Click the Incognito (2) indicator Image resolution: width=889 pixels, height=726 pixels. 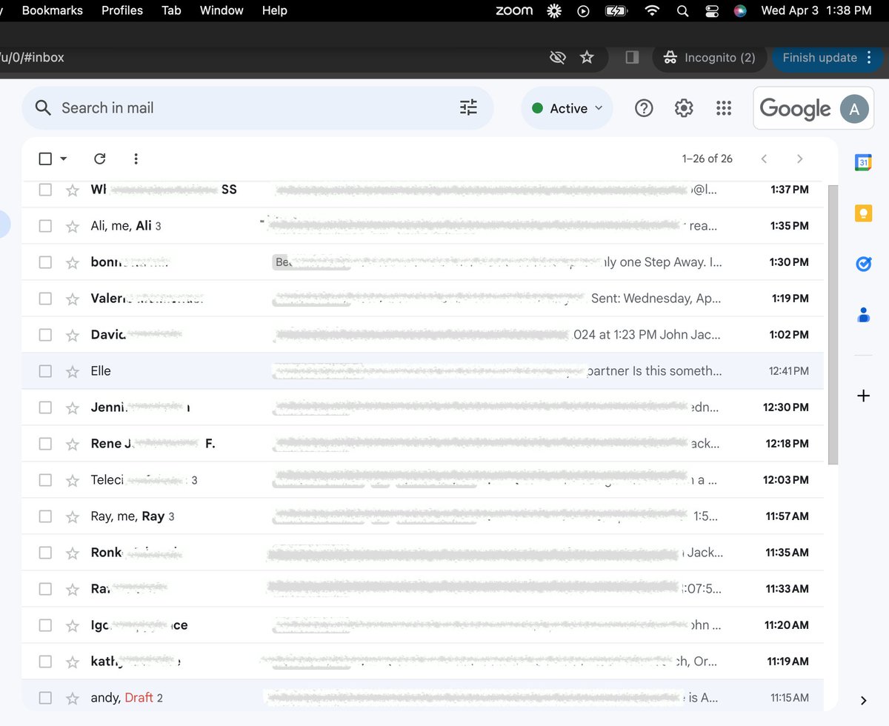709,57
